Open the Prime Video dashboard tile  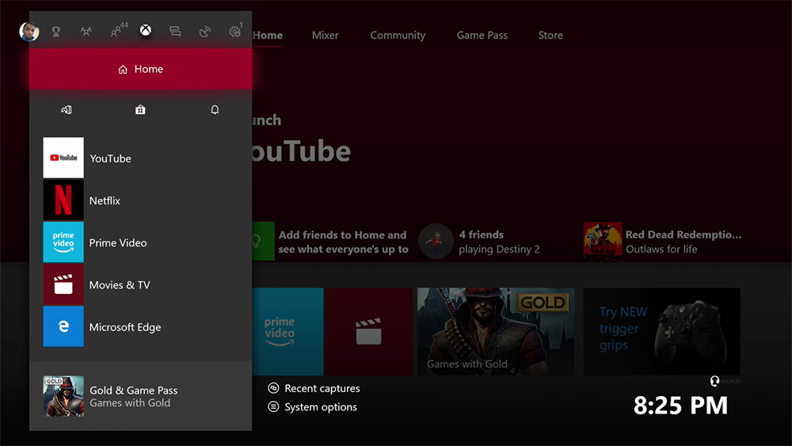click(x=288, y=331)
